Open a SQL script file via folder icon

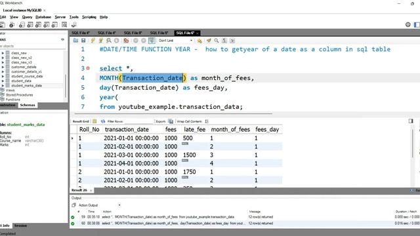pos(76,41)
